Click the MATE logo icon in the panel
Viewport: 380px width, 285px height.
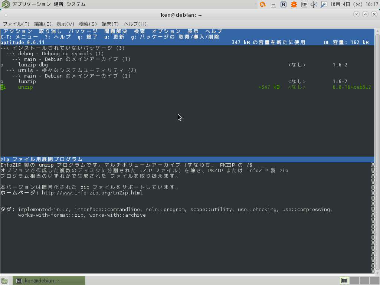coord(6,4)
